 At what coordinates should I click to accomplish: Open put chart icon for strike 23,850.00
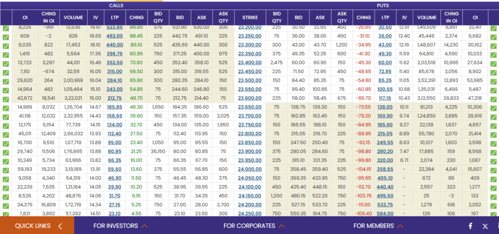click(493, 144)
